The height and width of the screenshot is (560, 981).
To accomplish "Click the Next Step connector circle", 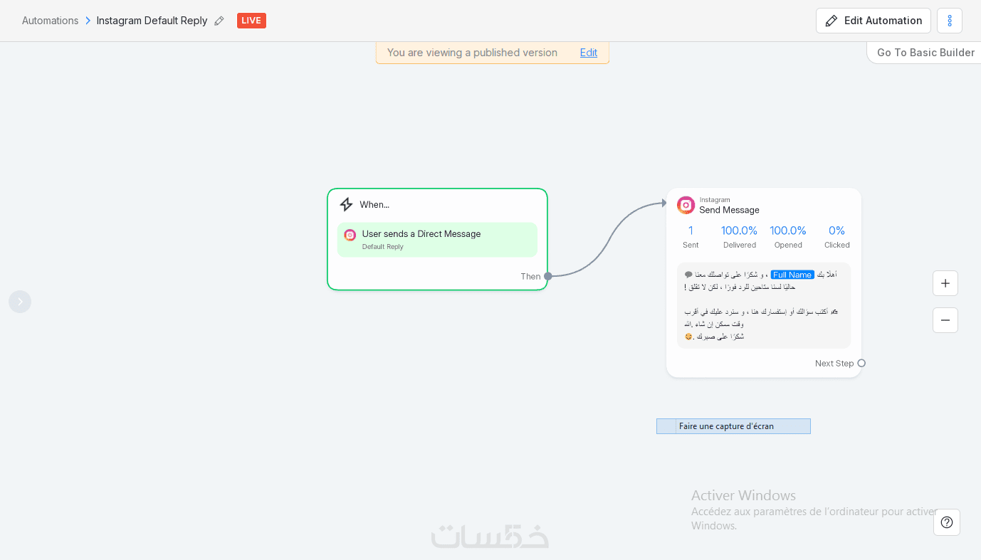I will tap(861, 363).
